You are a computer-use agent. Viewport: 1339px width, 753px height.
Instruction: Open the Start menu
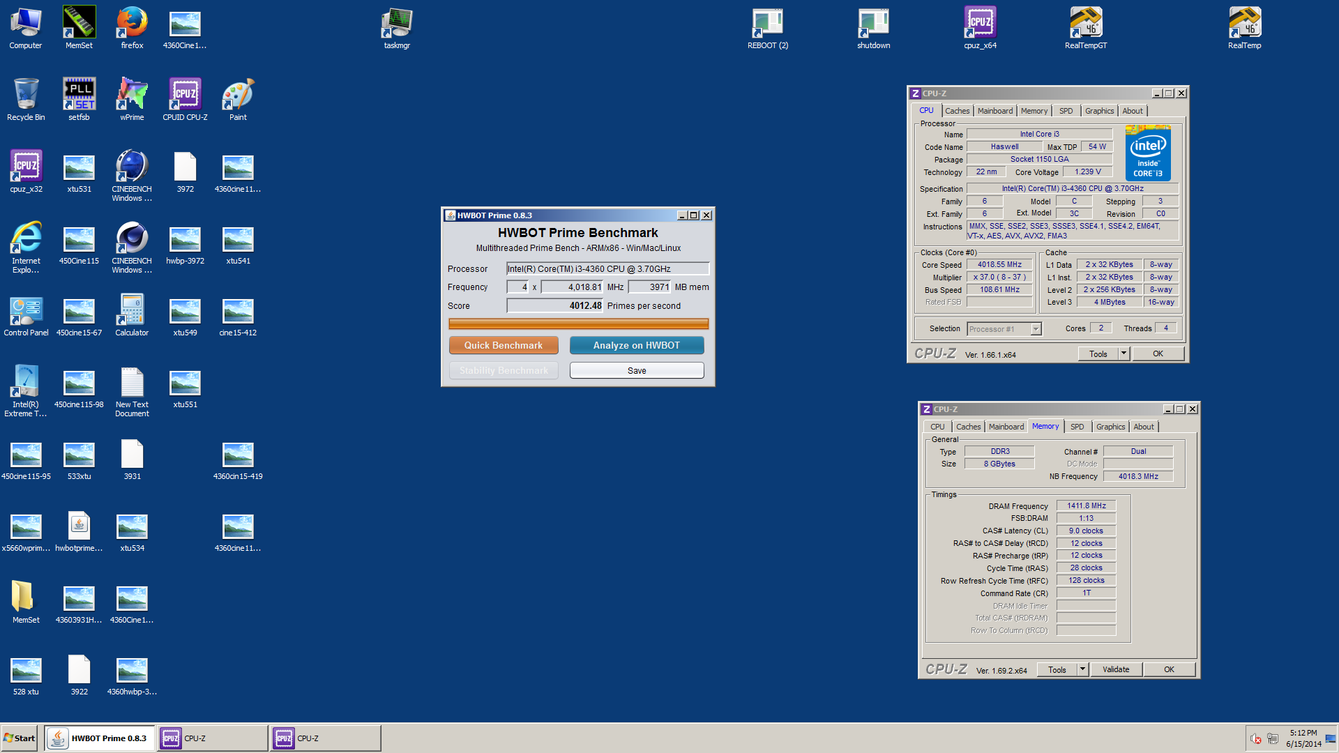(20, 738)
